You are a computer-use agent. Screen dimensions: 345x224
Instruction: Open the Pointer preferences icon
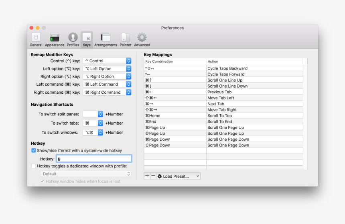[126, 39]
